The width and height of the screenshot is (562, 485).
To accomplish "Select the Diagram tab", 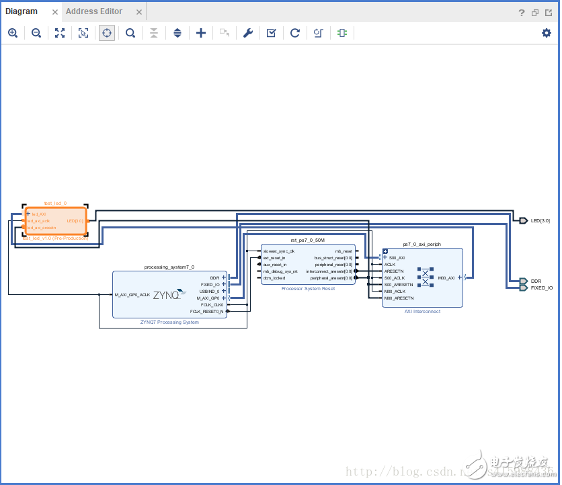I will coord(22,11).
